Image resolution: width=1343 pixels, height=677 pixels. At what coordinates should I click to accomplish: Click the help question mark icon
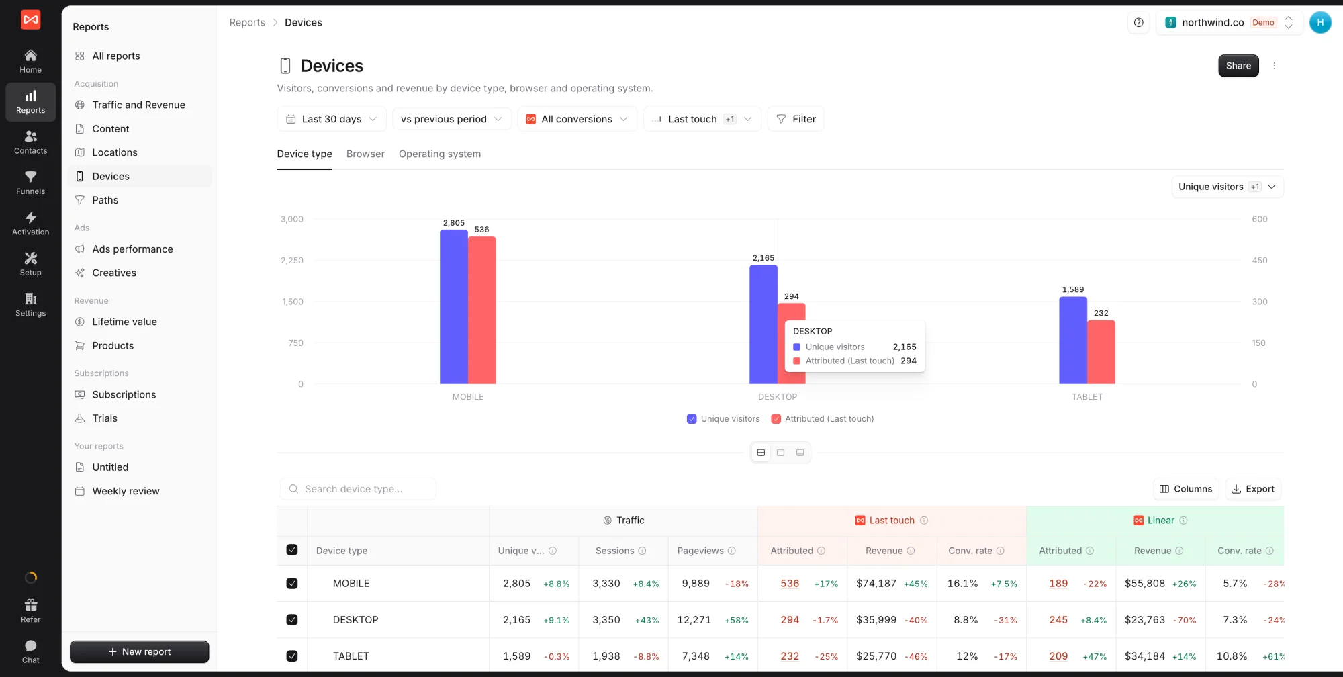click(1138, 22)
